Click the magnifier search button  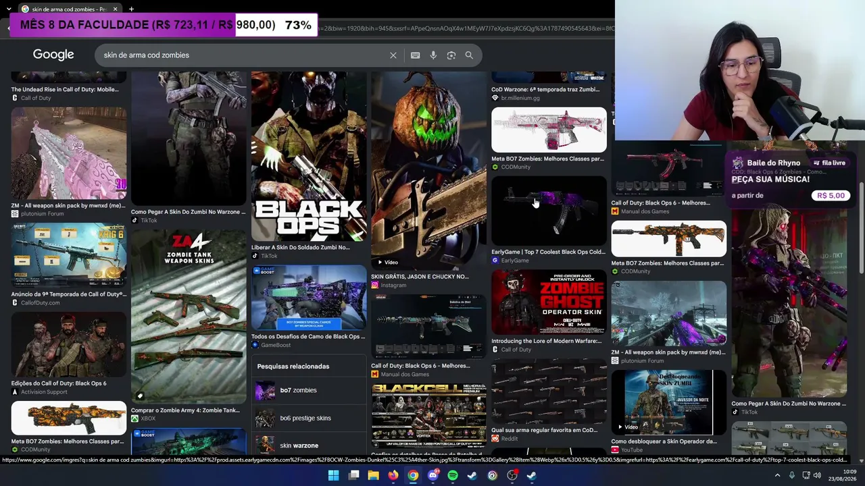[x=469, y=55]
